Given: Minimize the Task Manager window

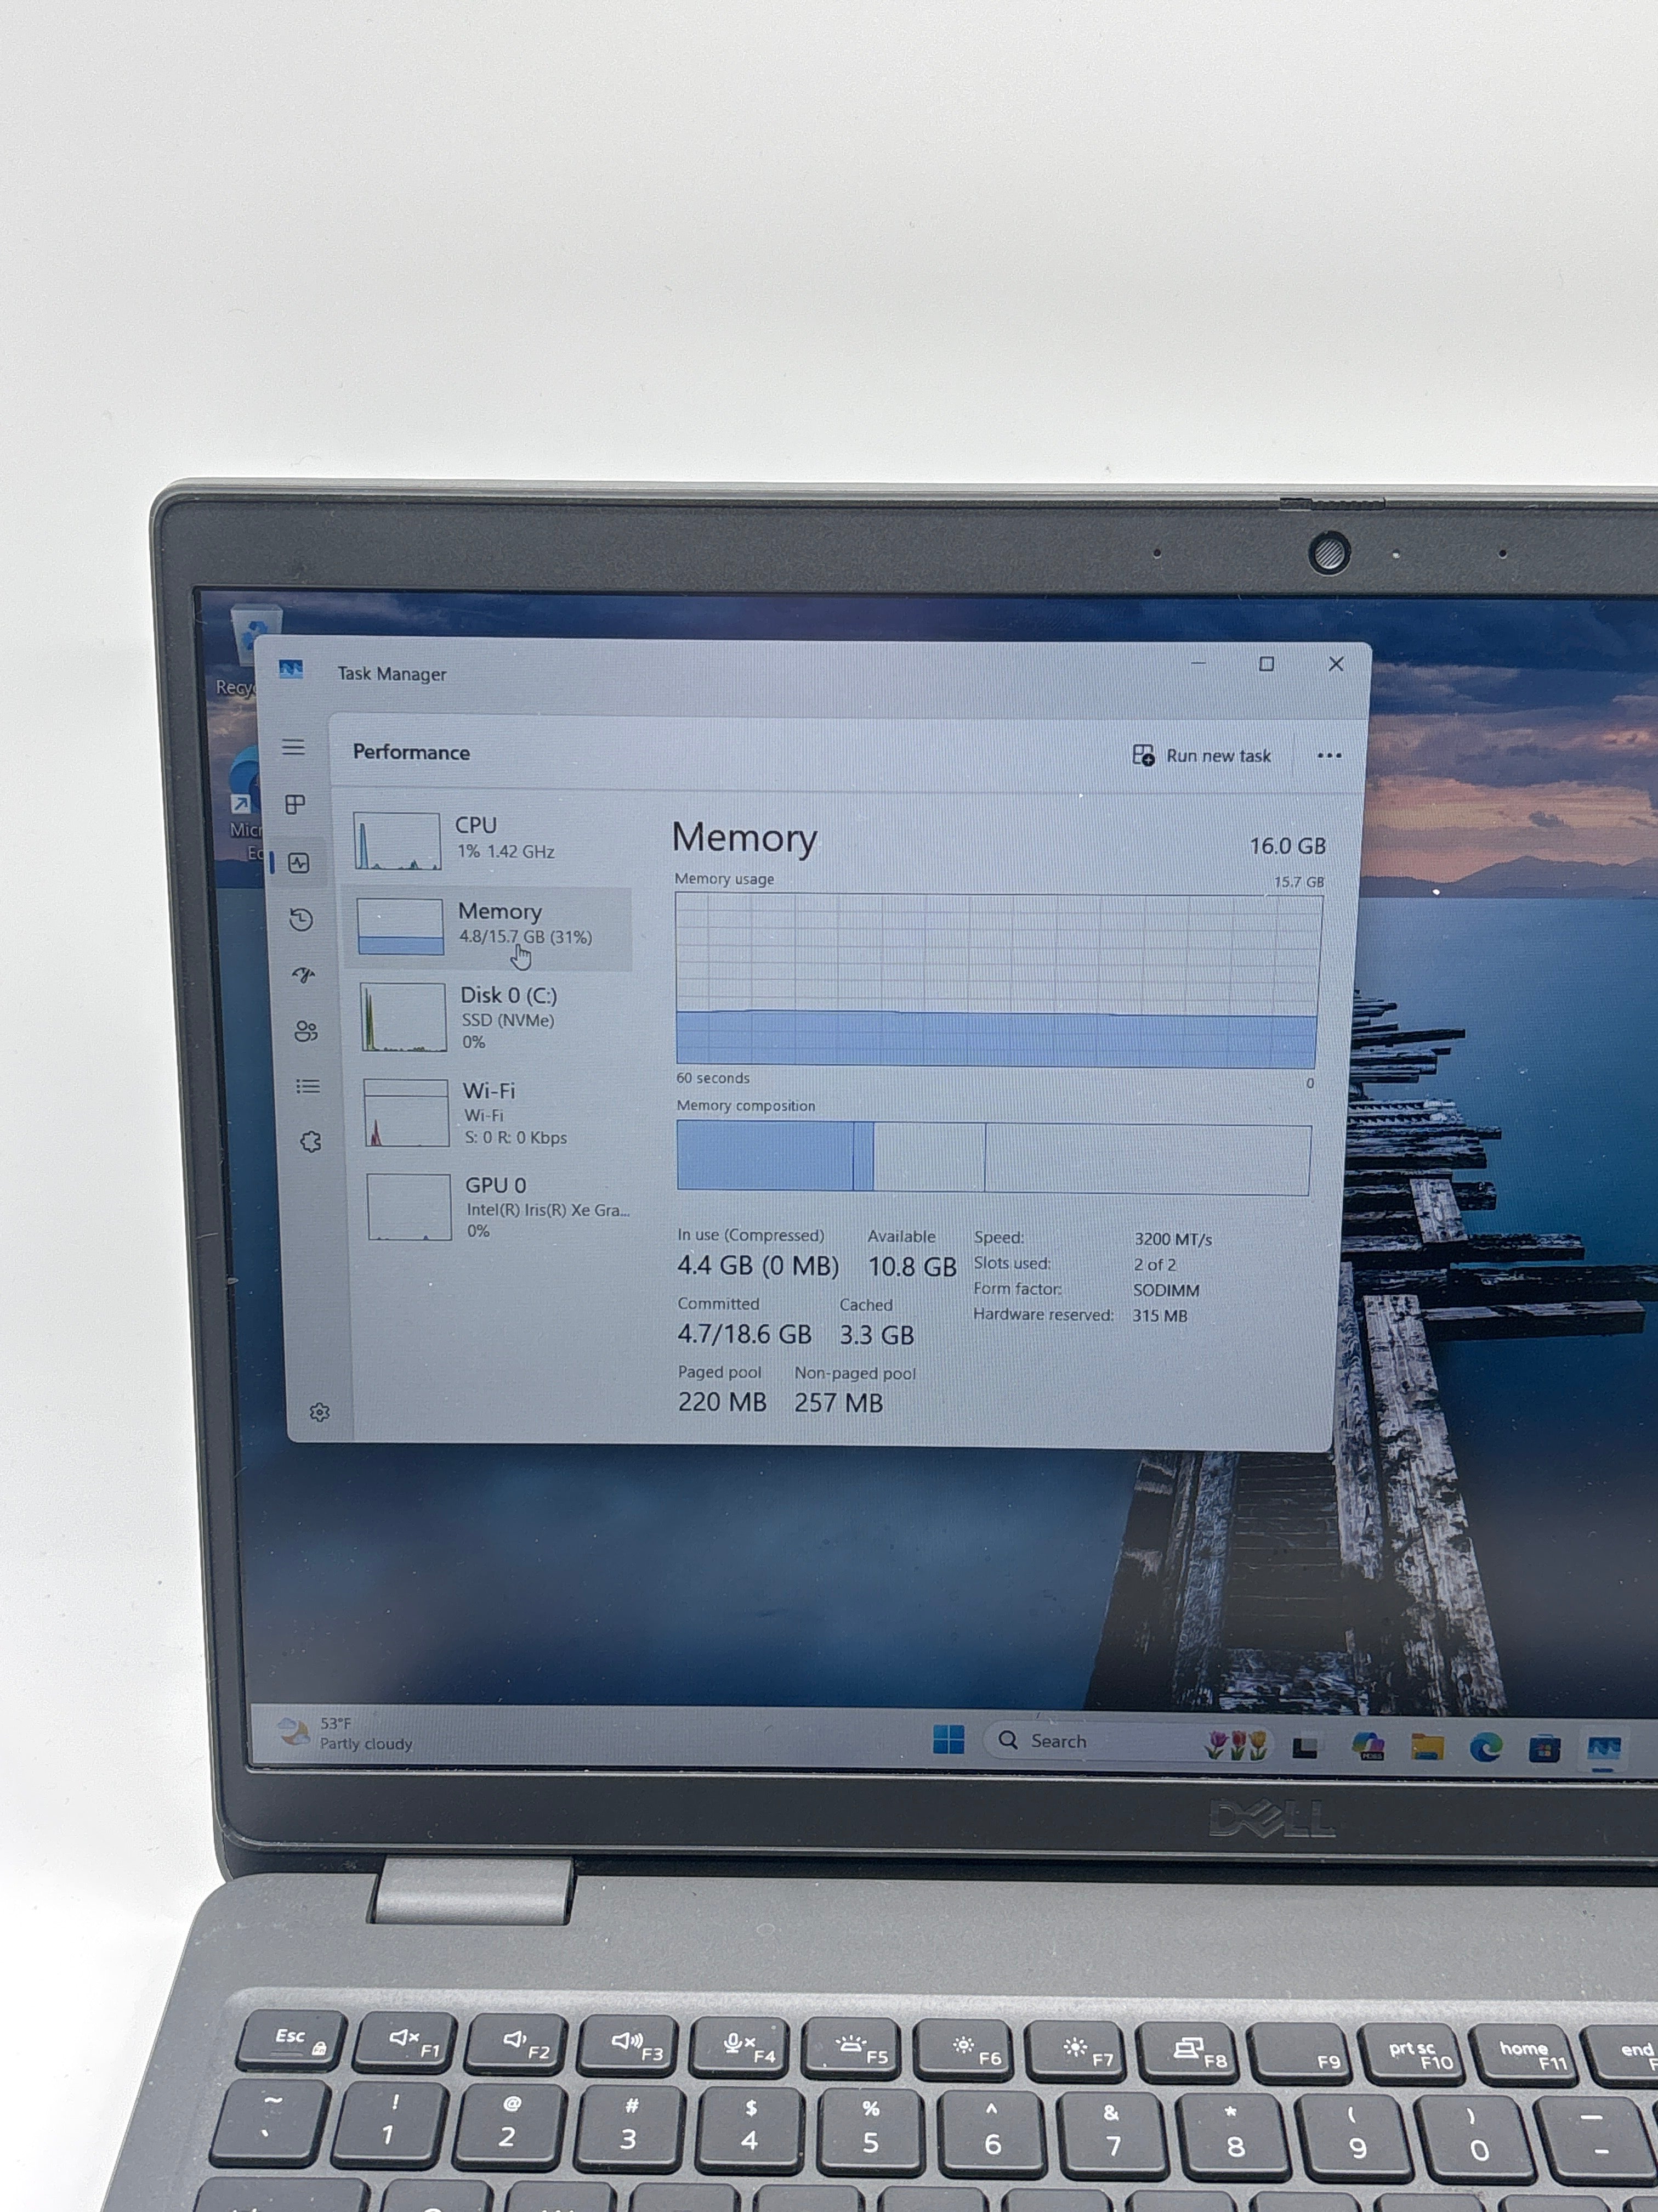Looking at the screenshot, I should 1199,663.
